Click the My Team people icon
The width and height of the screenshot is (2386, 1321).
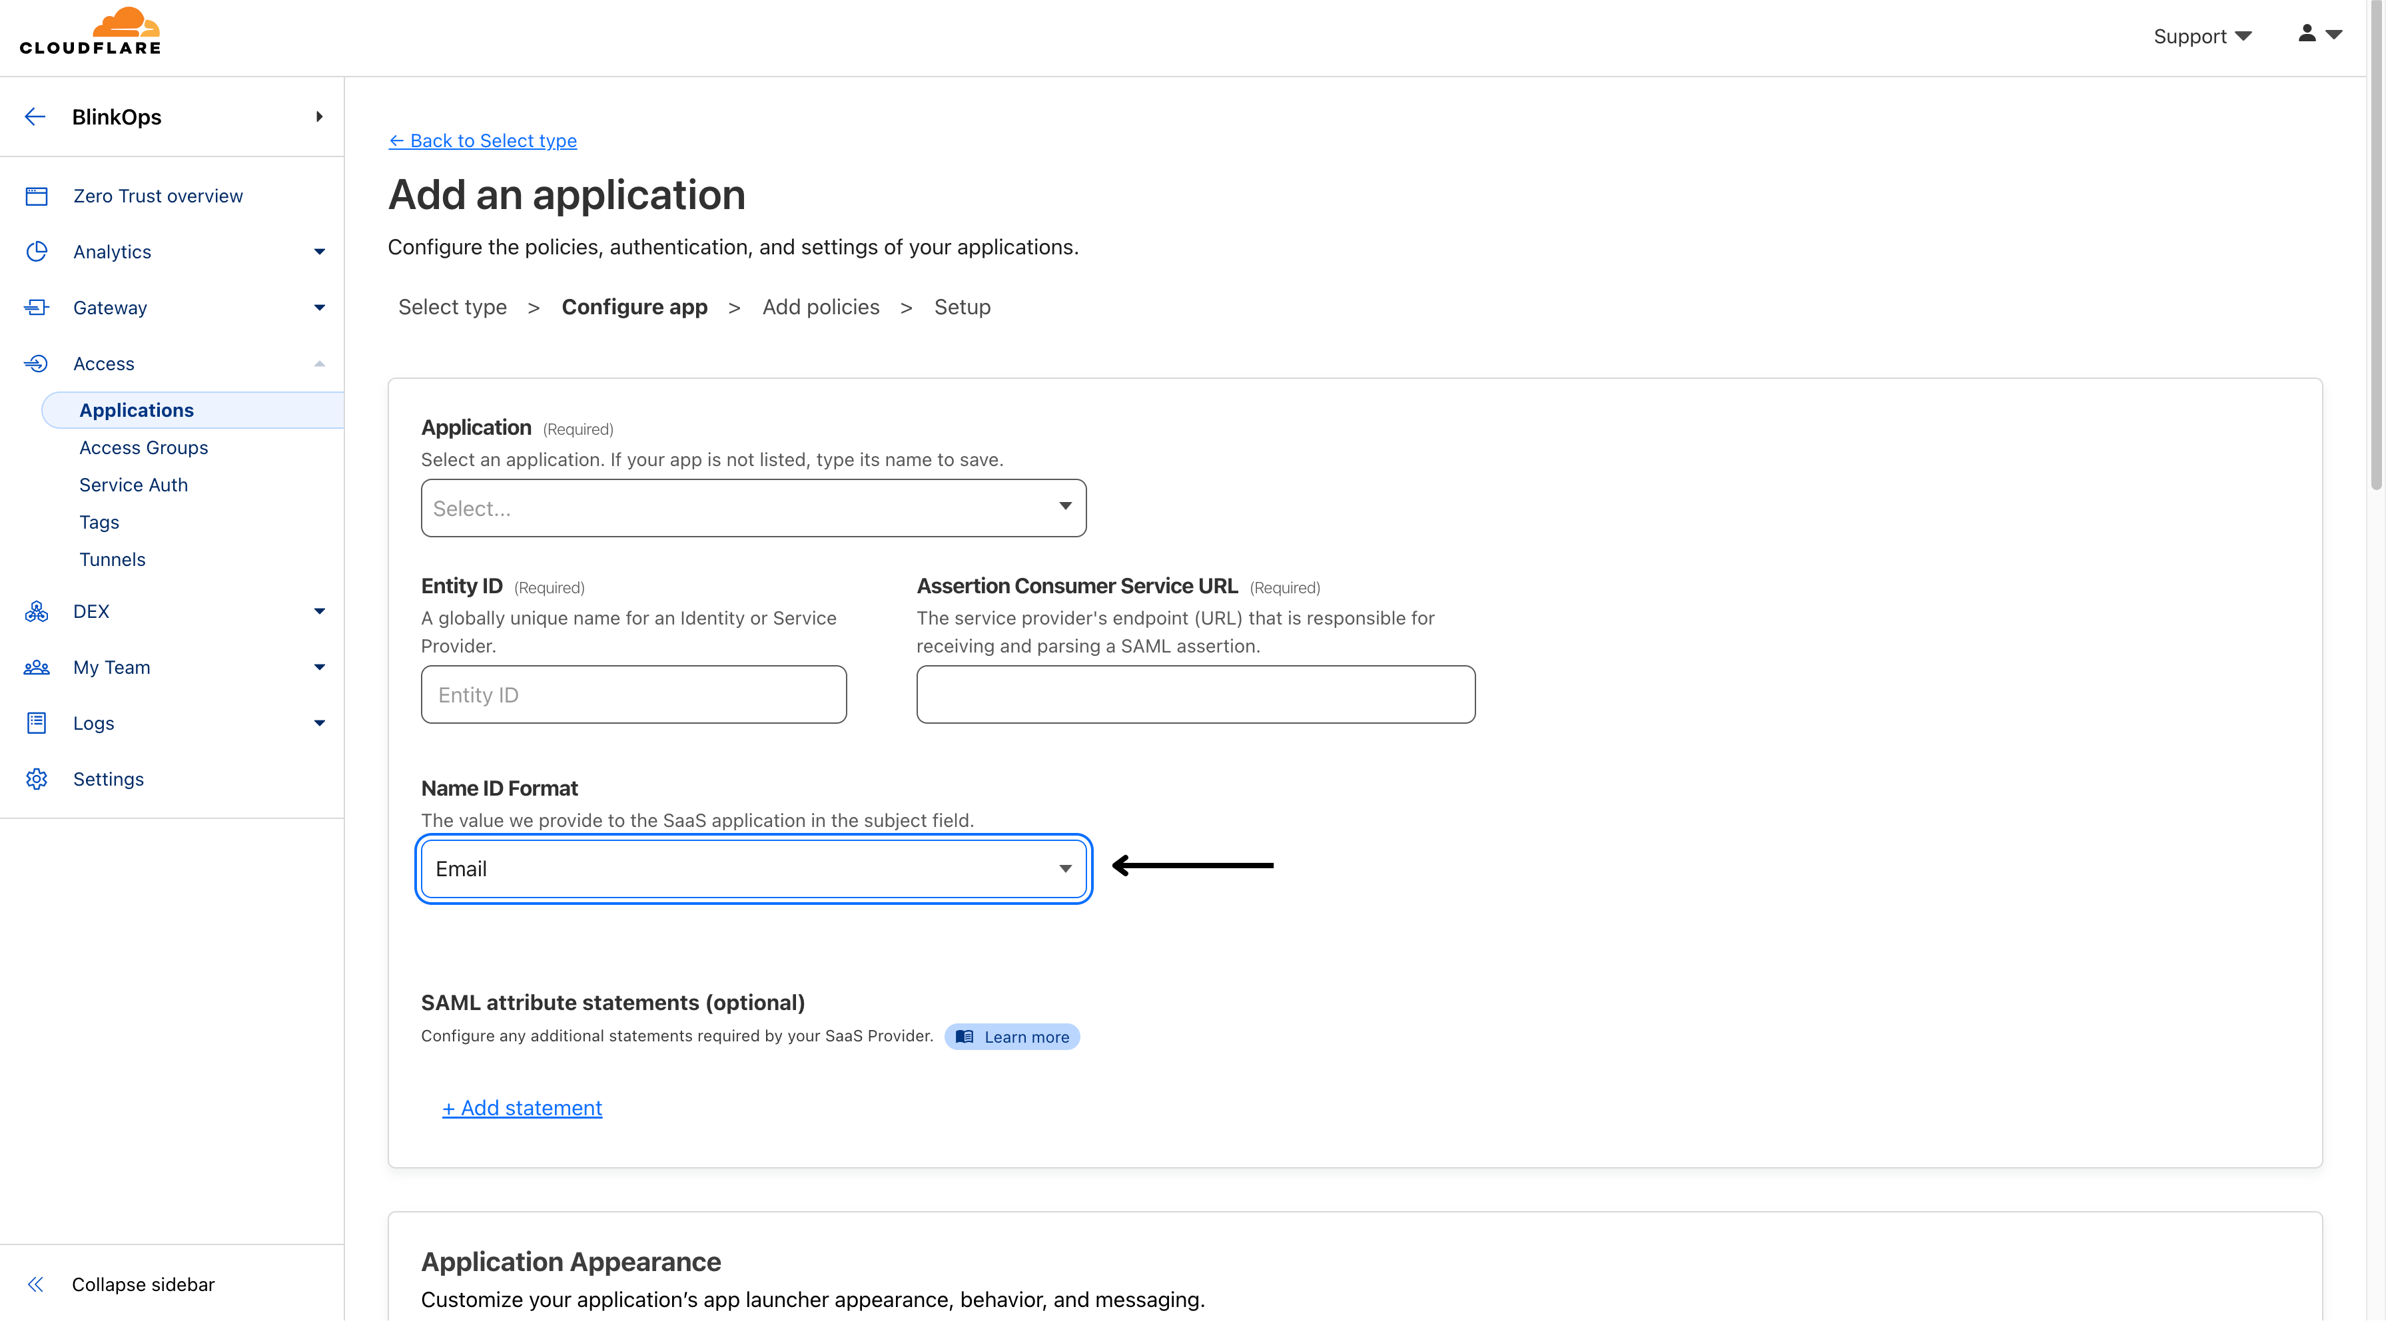click(x=36, y=667)
